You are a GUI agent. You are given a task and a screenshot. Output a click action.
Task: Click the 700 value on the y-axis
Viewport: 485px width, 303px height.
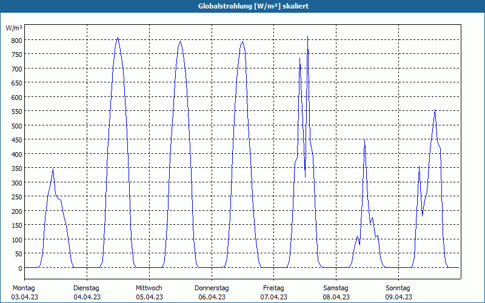(x=17, y=68)
